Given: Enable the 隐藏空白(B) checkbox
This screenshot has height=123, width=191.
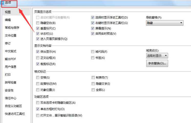Looking at the screenshot, I should pos(38,23).
